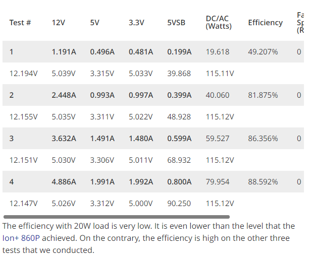Click the DC/AC (Watts) column header
311x262 pixels.
(219, 22)
